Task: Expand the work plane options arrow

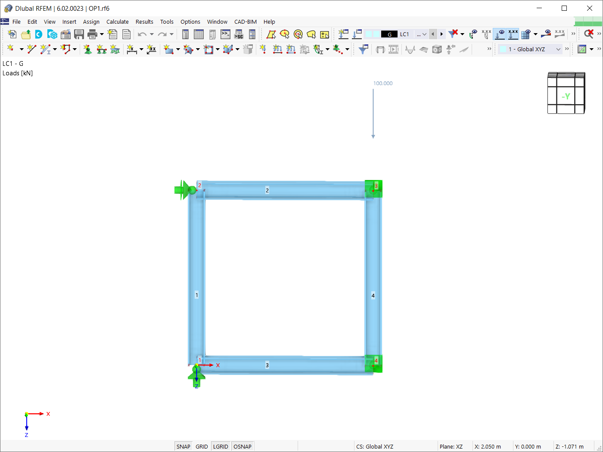Action: coord(592,49)
